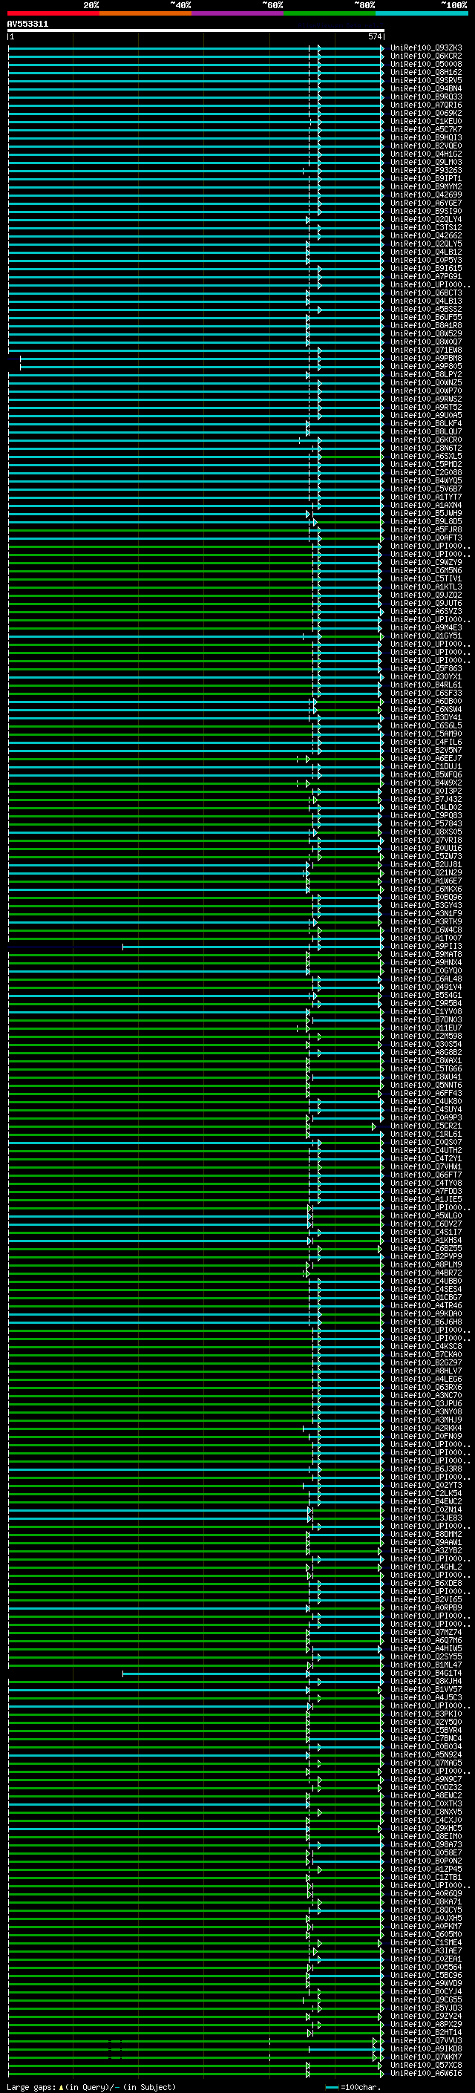Select hit label UniRef100_C1KEU0
This screenshot has width=475, height=2093.
[x=426, y=121]
